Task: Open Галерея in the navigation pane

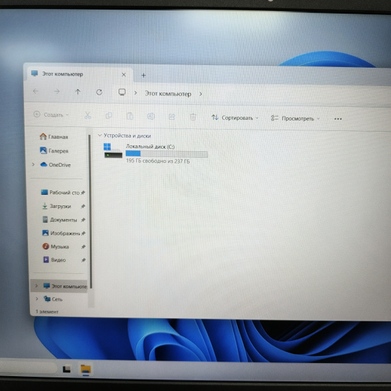Action: (x=58, y=151)
